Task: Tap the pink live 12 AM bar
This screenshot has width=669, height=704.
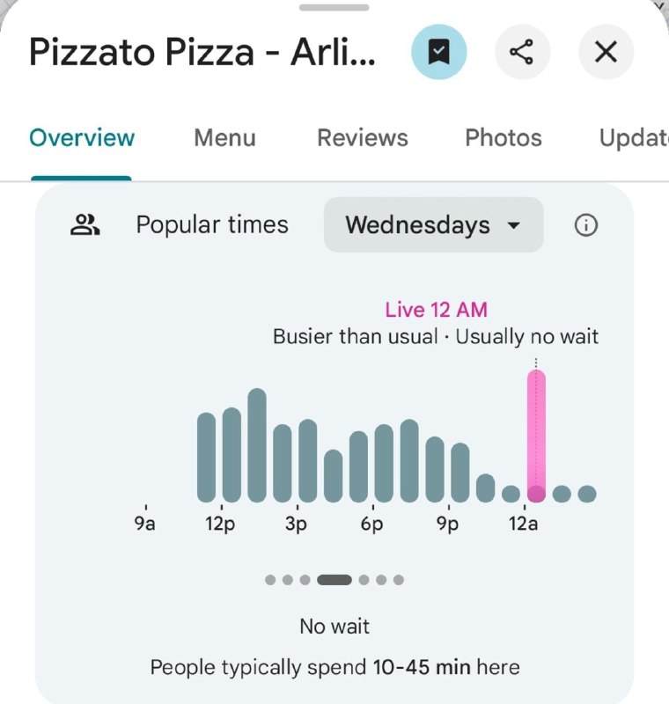Action: (536, 436)
